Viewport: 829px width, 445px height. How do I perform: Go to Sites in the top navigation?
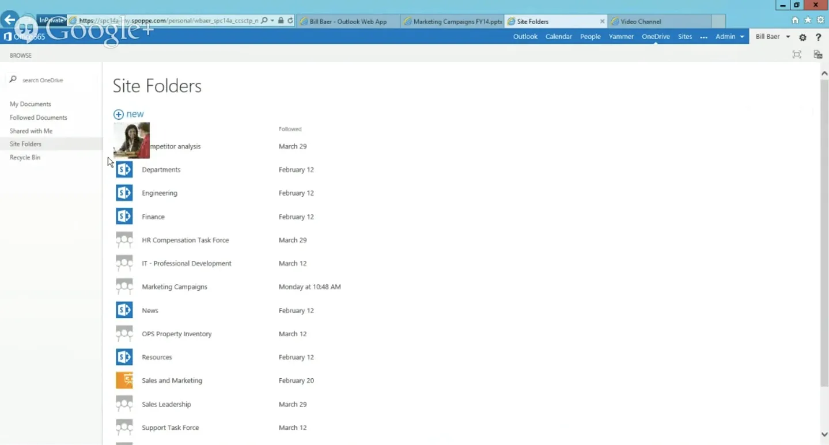click(x=685, y=37)
